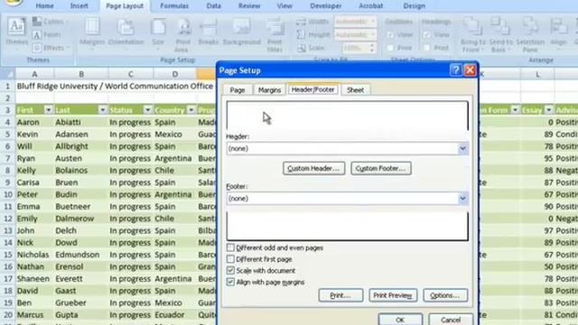Enable Different first page checkbox
The image size is (578, 325).
(230, 259)
